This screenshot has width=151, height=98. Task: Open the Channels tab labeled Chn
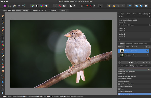142,66
